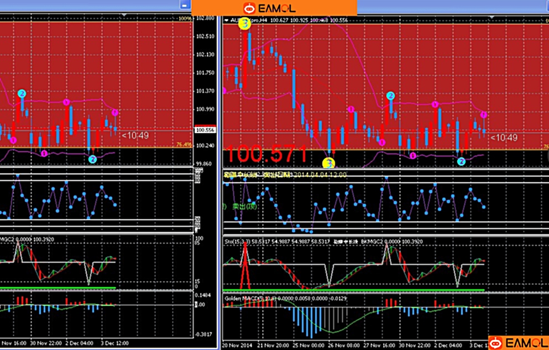Select cyan marker 2 above the left chart's candles
The width and height of the screenshot is (549, 350).
tap(22, 94)
